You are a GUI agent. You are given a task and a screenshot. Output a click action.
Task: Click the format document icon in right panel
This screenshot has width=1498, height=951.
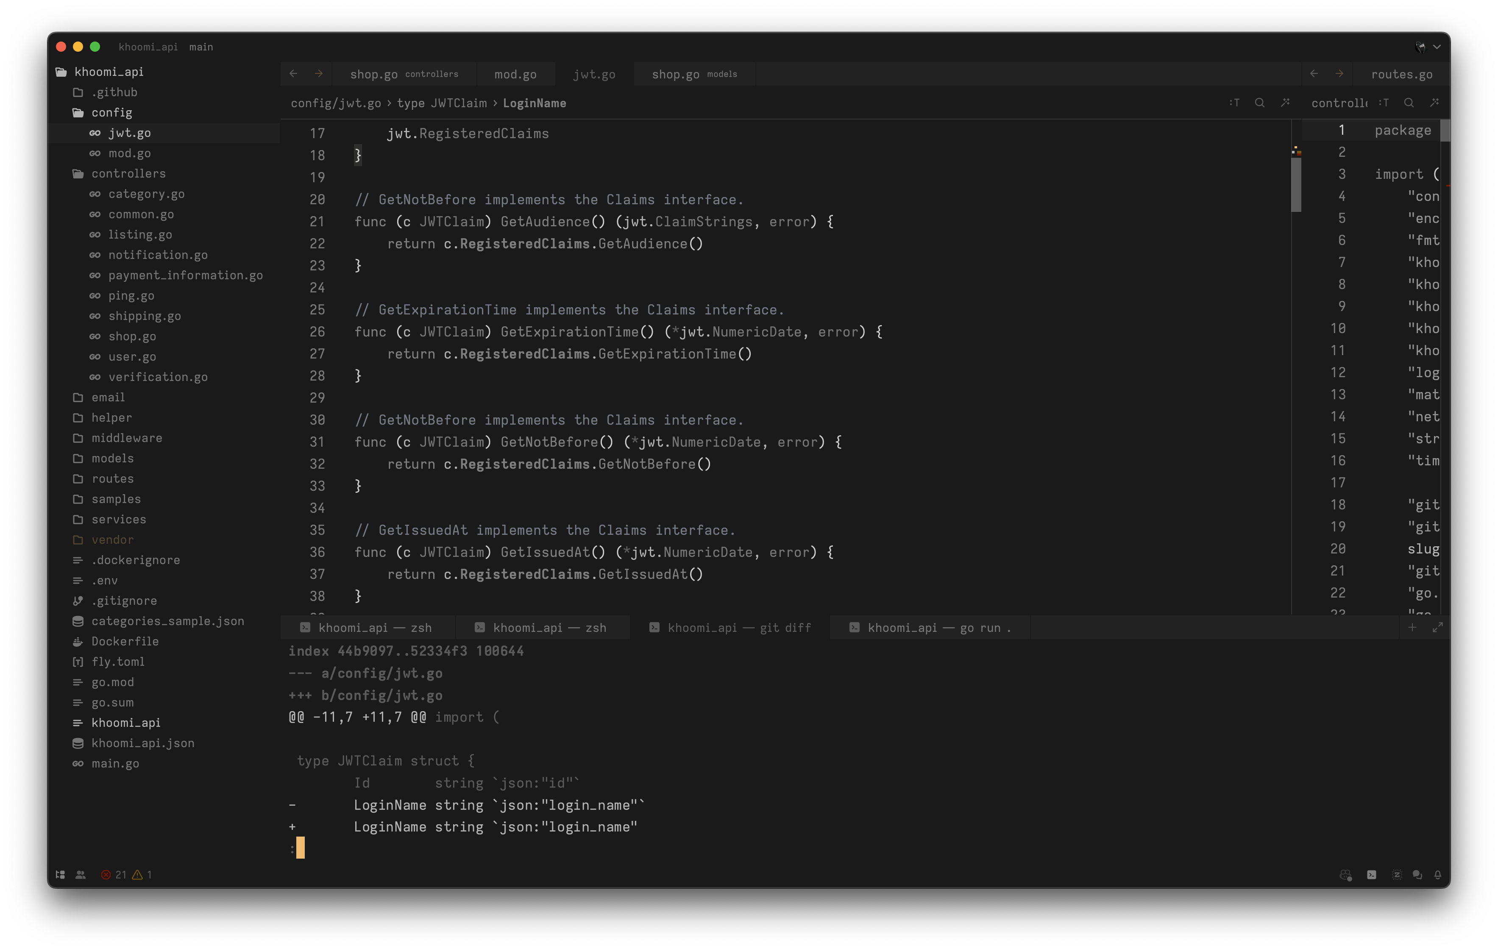[x=1437, y=102]
